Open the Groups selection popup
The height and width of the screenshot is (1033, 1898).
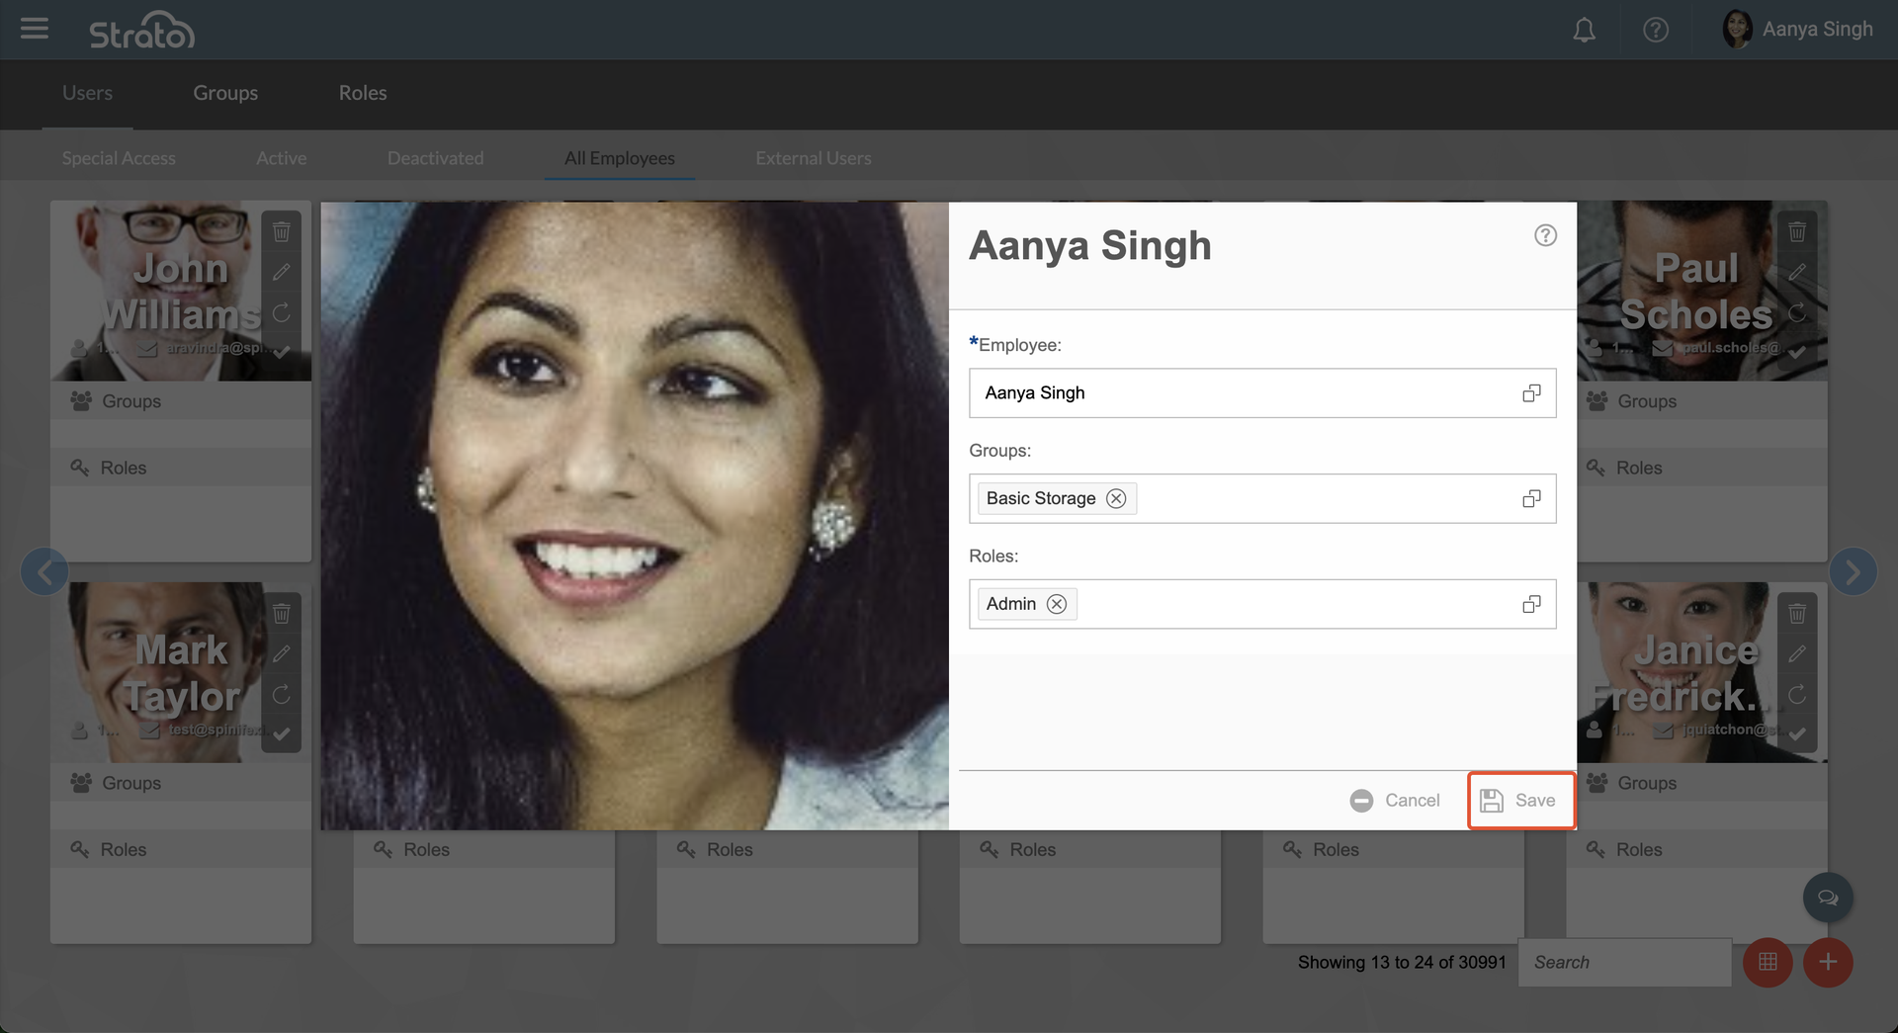pos(1531,499)
